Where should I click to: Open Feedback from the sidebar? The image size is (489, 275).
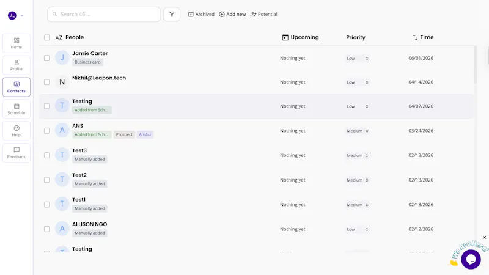click(17, 153)
